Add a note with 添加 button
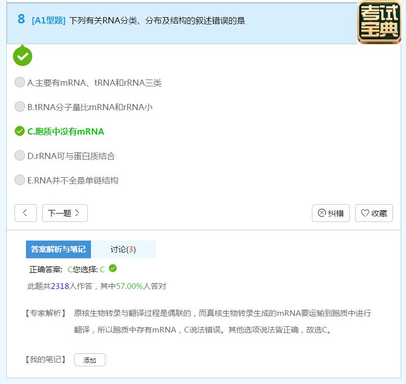406x384 pixels. point(90,360)
